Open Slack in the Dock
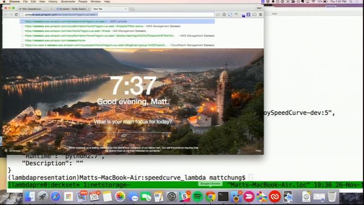Screen dimensions: 364x205 point(184,196)
